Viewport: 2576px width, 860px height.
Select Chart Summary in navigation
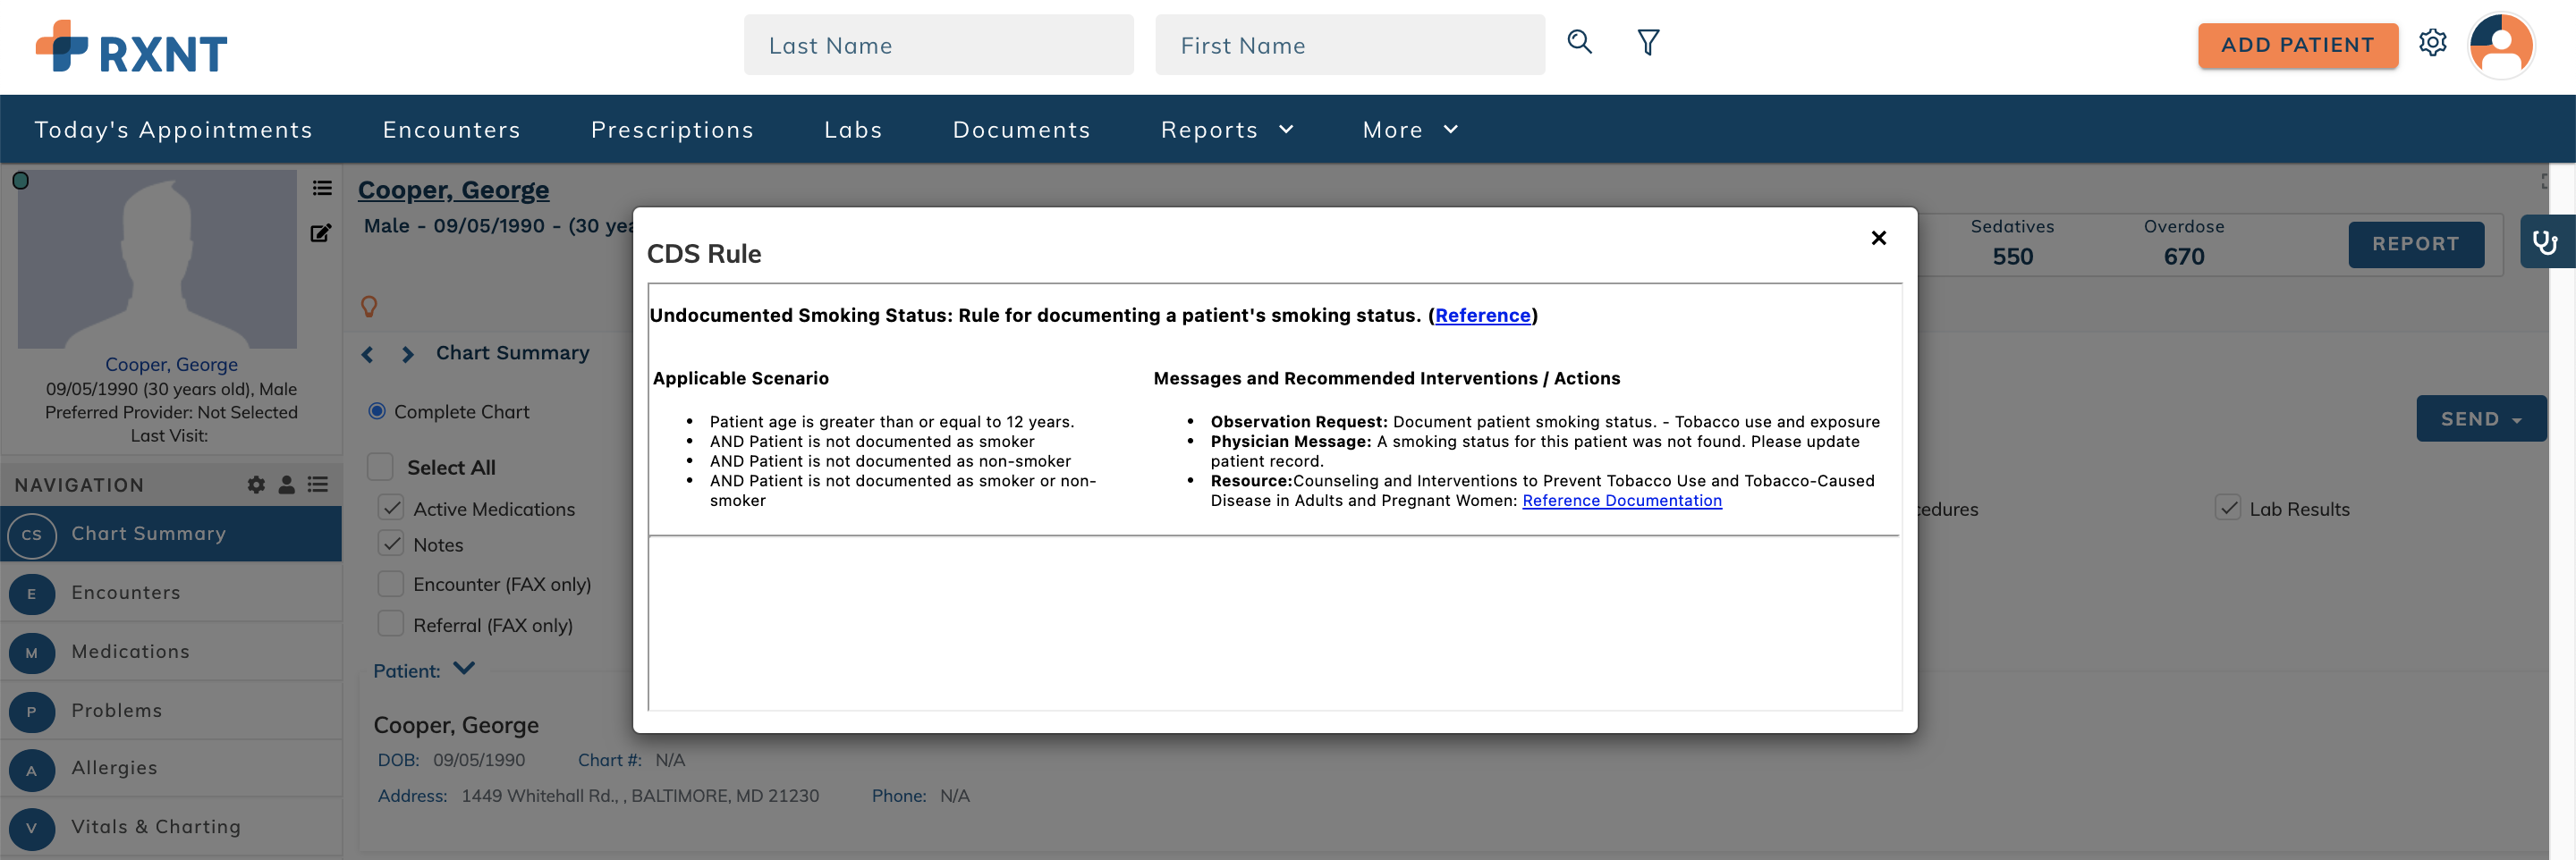pyautogui.click(x=171, y=534)
